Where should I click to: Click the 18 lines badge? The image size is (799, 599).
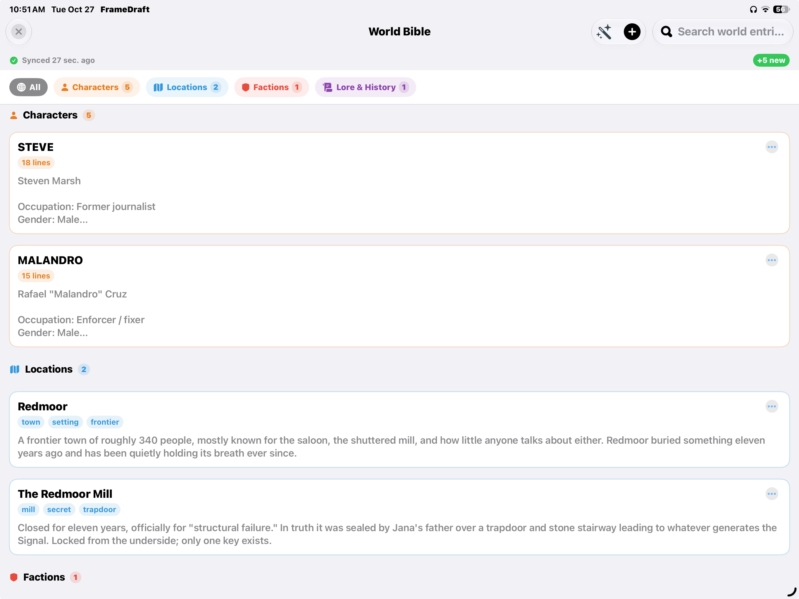[36, 163]
